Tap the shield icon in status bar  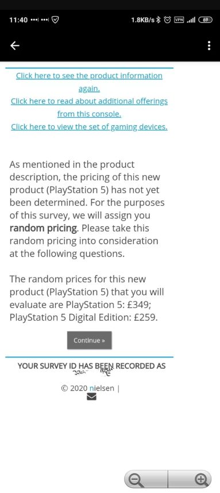coord(55,20)
